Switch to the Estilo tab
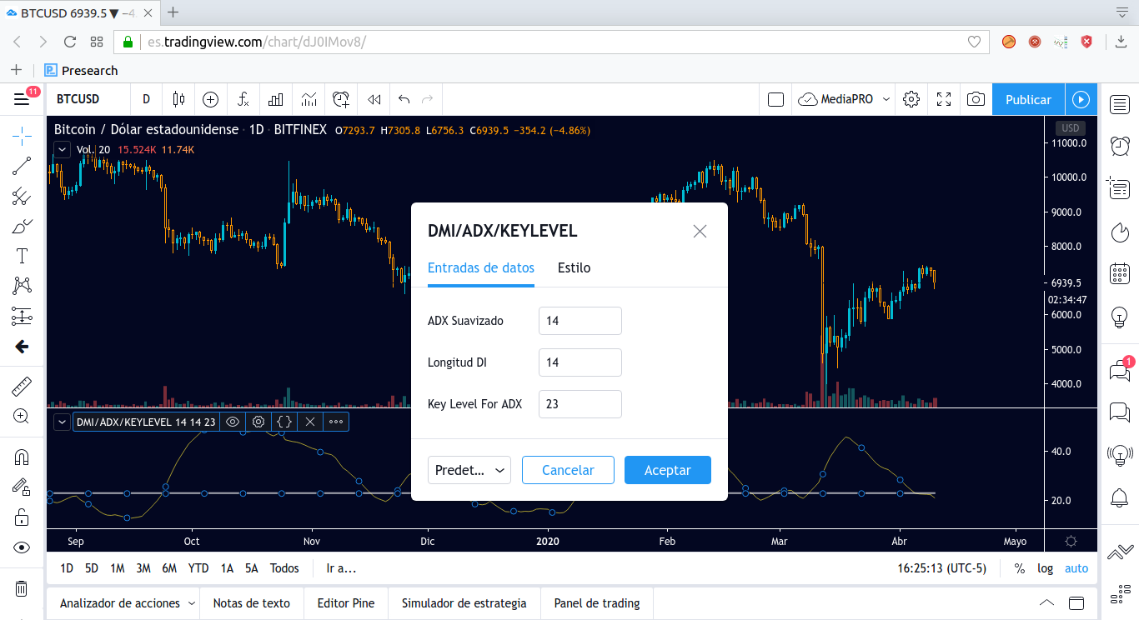The image size is (1139, 620). point(574,267)
